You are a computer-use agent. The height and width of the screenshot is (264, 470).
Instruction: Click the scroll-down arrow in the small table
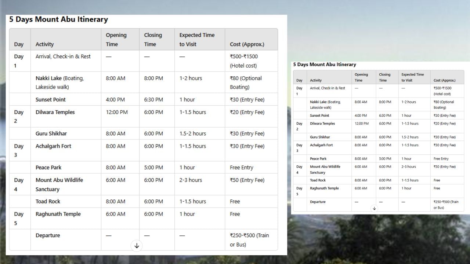374,208
